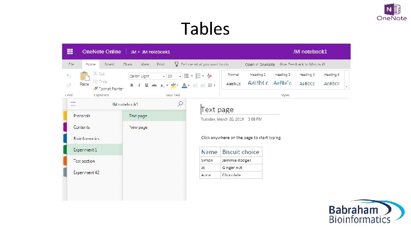Click Give Feedback to Microsoft
Image resolution: width=411 pixels, height=231 pixels.
point(303,64)
